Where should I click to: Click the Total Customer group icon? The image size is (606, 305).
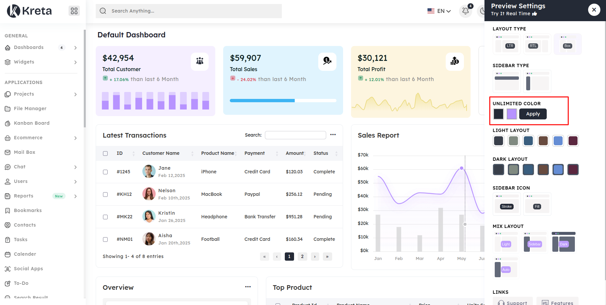pos(200,61)
